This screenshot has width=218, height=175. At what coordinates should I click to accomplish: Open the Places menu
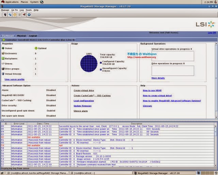pos(24,2)
